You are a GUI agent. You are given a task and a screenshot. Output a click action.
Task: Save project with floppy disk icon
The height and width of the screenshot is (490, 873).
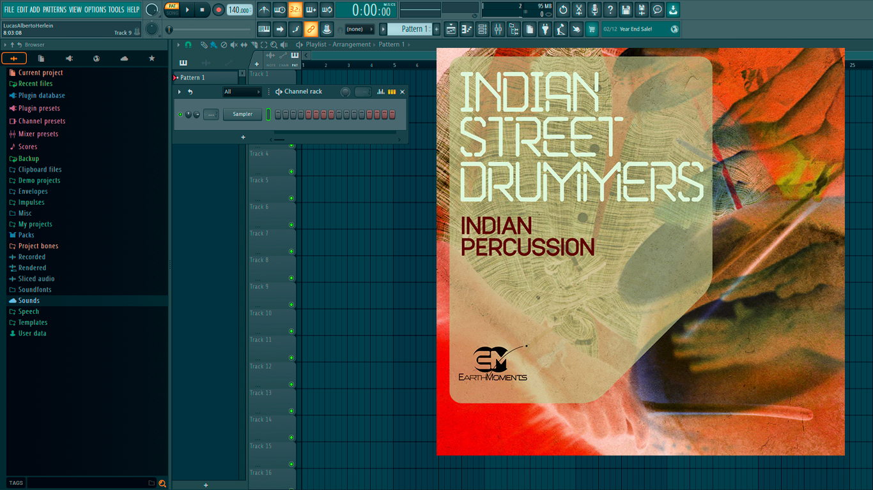[x=626, y=10]
